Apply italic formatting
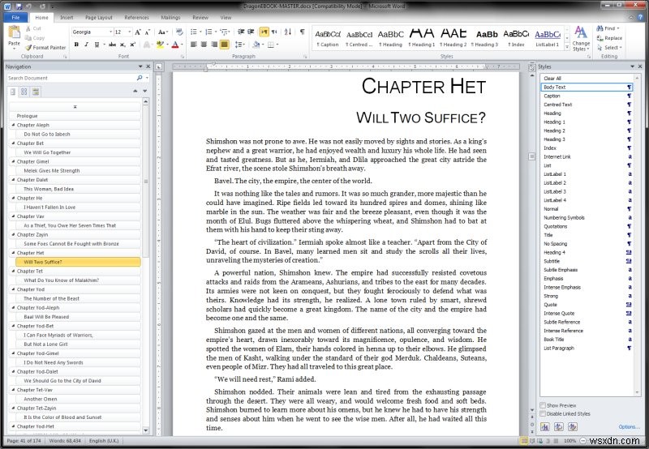This screenshot has height=449, width=649. [x=86, y=45]
